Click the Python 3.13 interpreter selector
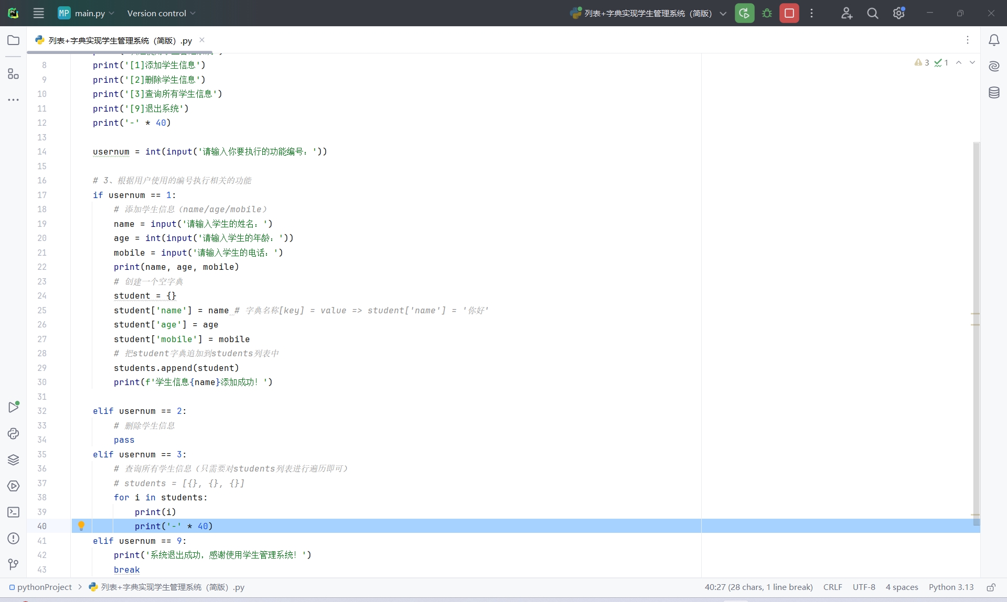This screenshot has width=1007, height=602. (x=951, y=587)
